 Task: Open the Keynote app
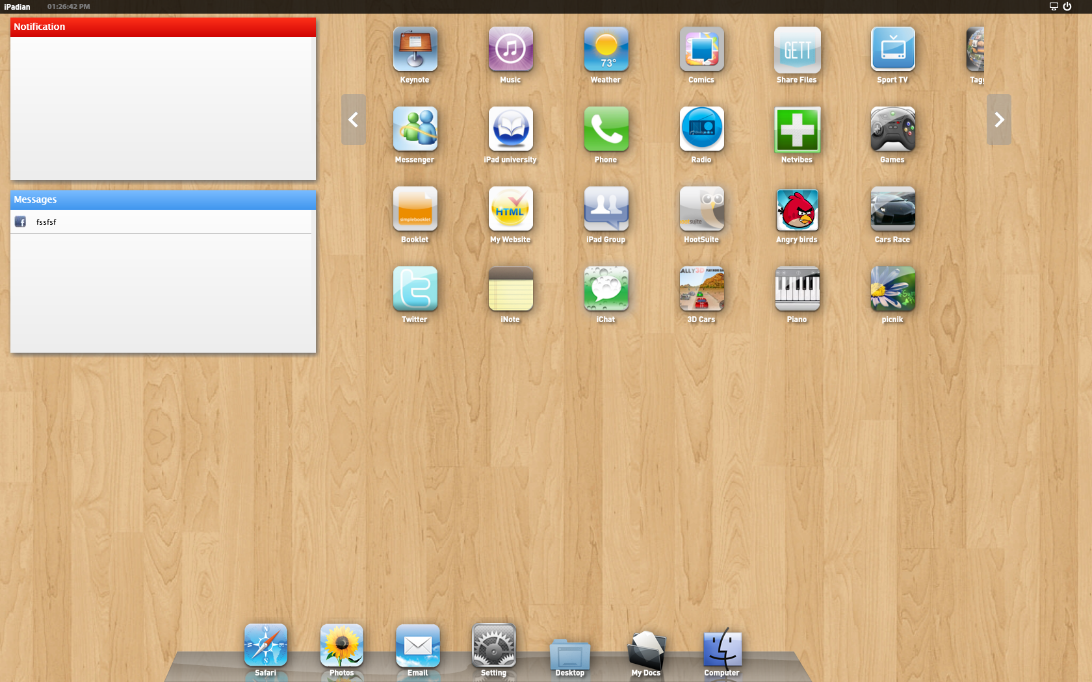coord(415,49)
